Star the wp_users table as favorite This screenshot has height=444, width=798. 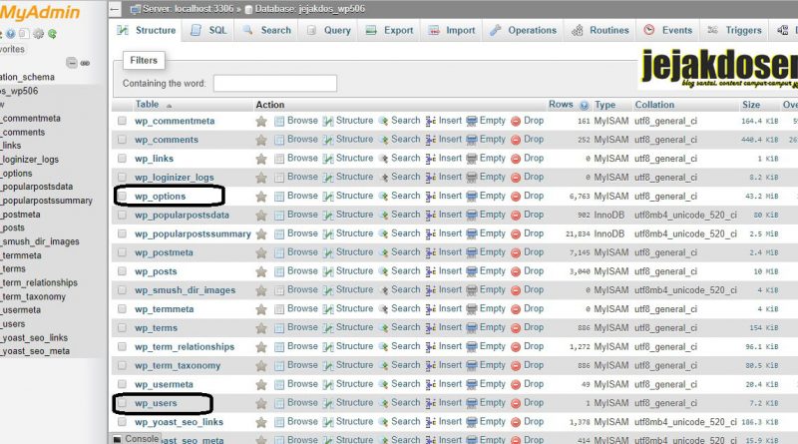pos(261,404)
